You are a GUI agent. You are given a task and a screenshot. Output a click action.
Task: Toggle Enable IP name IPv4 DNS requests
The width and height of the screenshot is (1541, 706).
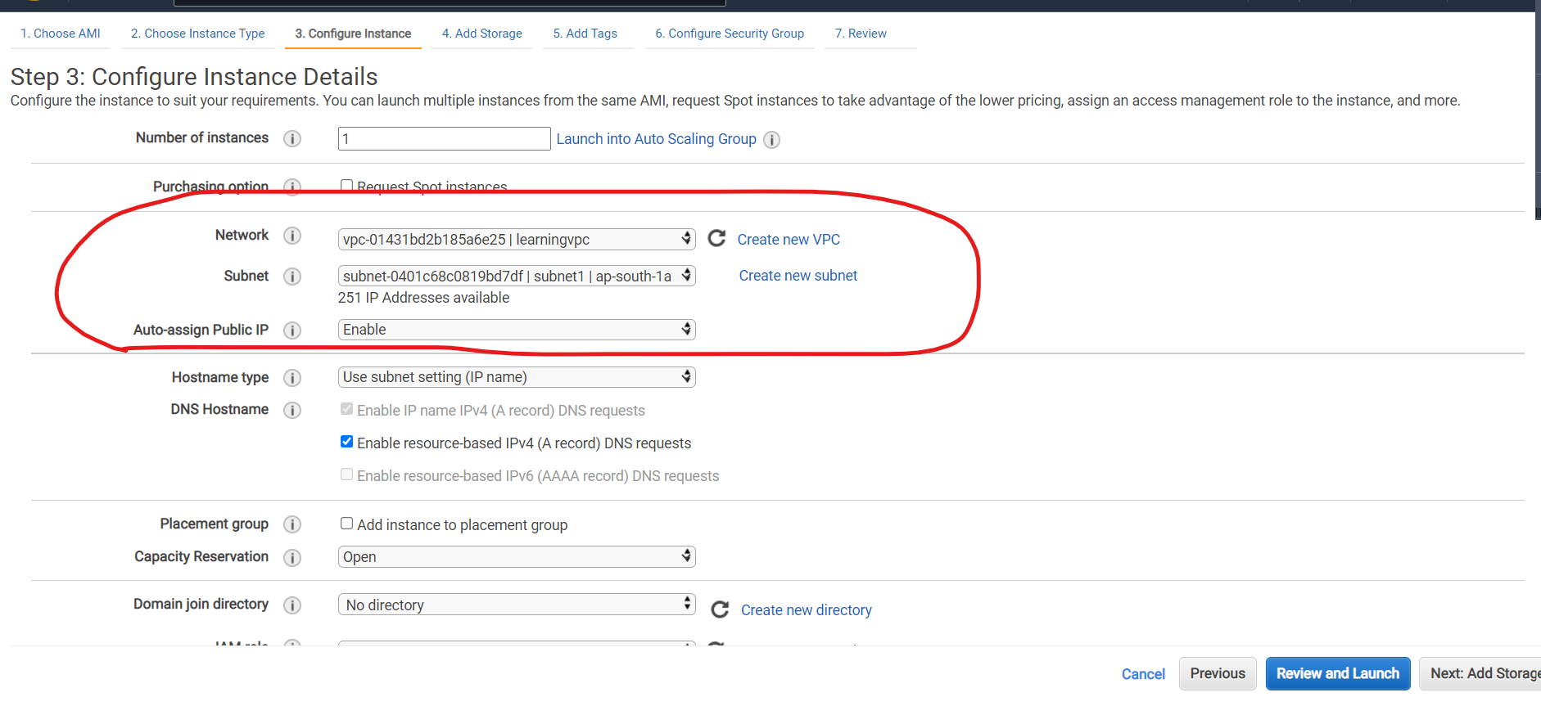click(347, 409)
